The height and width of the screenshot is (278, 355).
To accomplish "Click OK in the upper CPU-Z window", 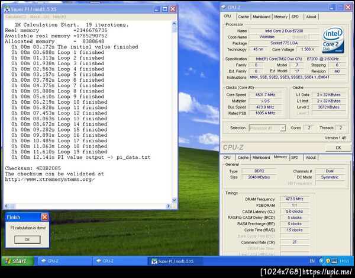I will [x=338, y=148].
